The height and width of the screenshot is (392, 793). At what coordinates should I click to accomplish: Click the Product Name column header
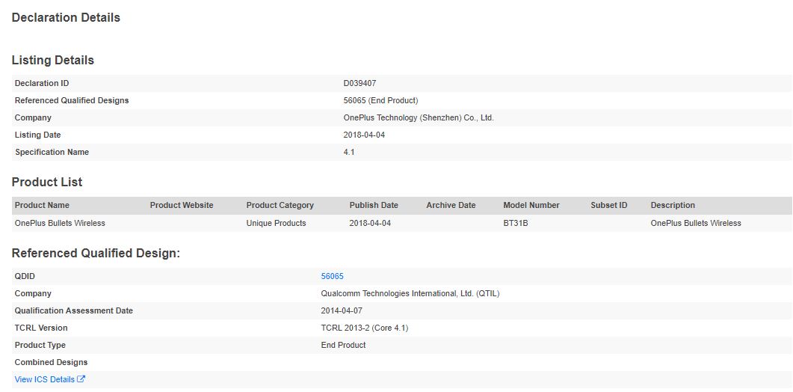point(42,205)
